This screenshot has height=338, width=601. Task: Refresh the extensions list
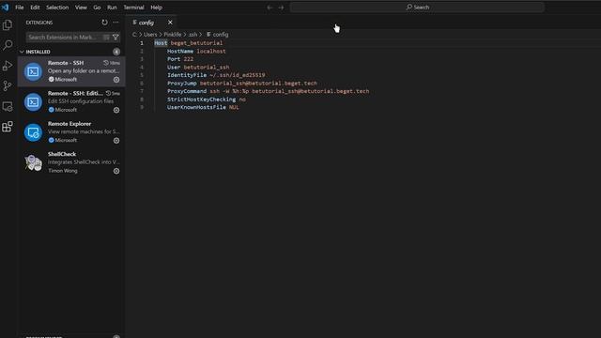click(x=104, y=23)
